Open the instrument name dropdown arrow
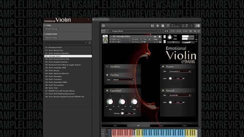This screenshot has width=244, height=137. (x=111, y=37)
